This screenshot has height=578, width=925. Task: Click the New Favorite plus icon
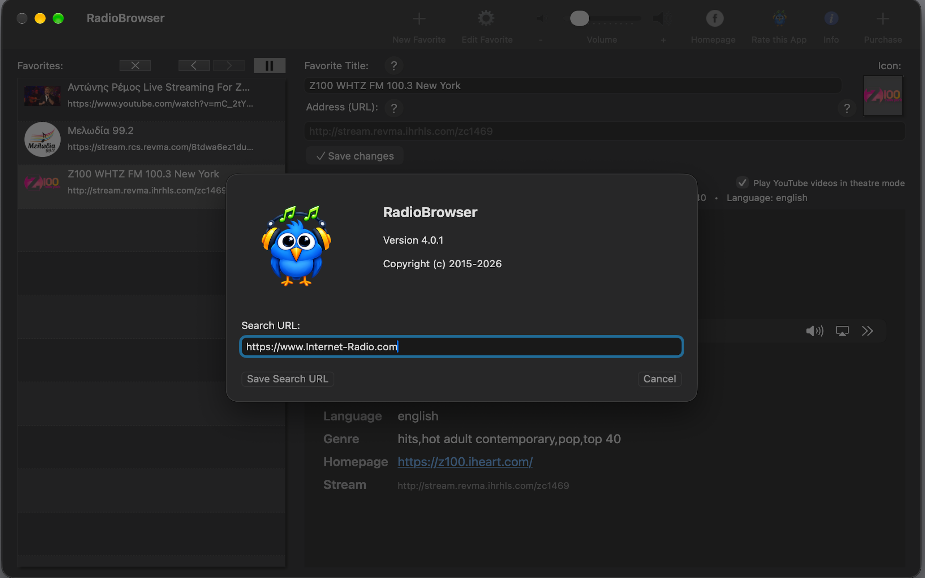(x=419, y=18)
